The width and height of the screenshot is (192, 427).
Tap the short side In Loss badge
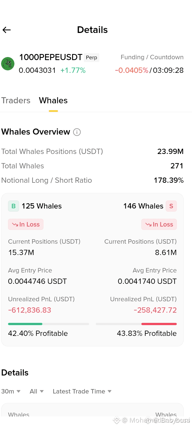159,224
